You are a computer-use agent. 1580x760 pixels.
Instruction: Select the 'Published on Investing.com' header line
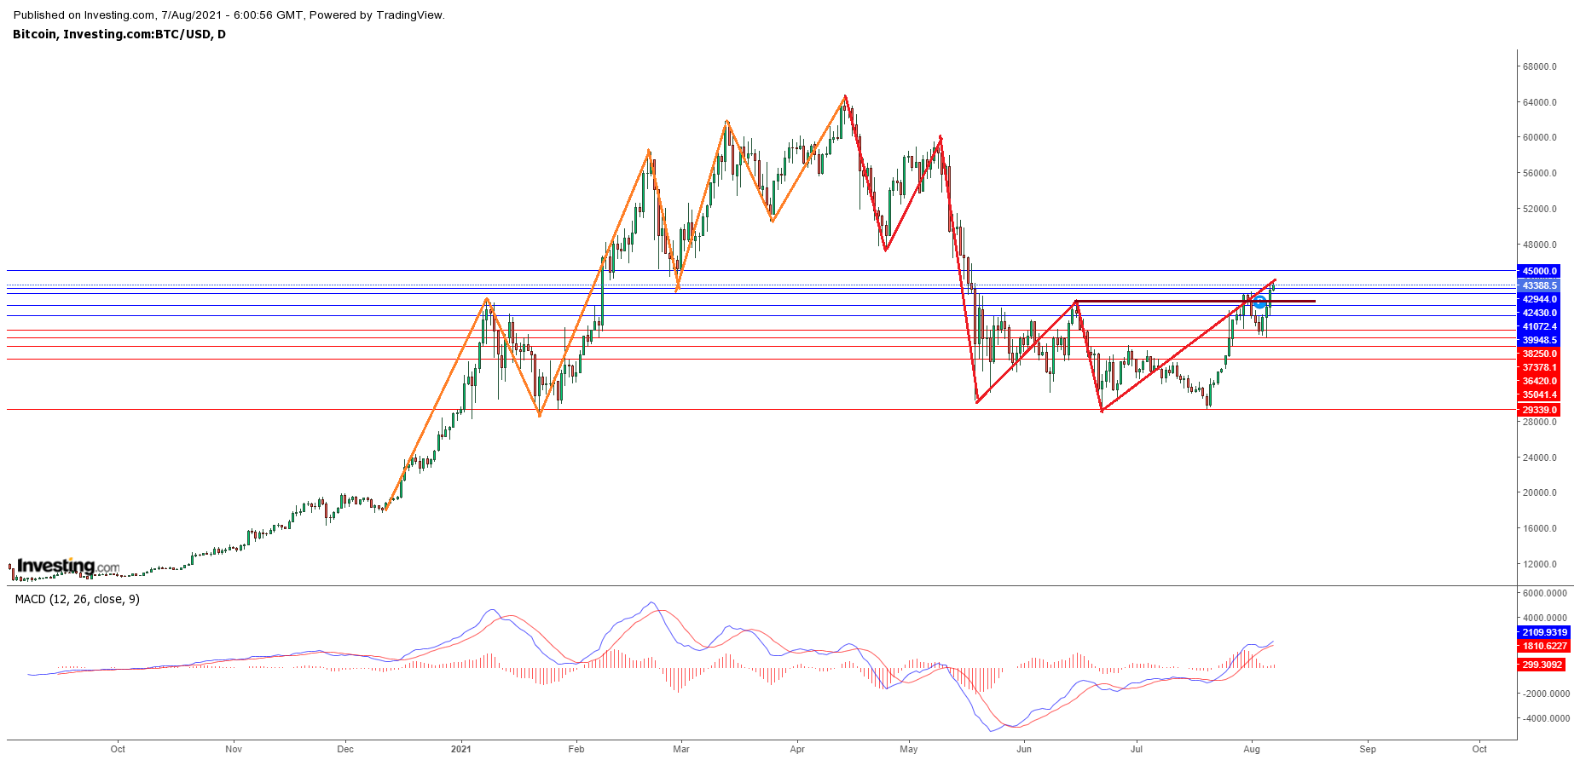tap(229, 14)
